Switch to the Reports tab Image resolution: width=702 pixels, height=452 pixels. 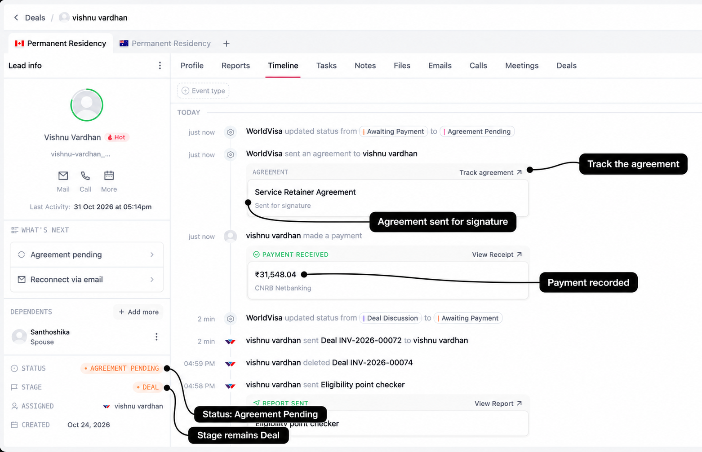click(x=235, y=66)
